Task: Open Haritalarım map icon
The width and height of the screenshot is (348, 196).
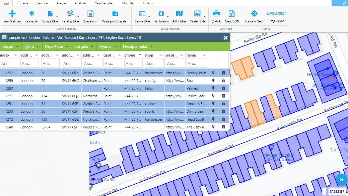Action: [161, 13]
